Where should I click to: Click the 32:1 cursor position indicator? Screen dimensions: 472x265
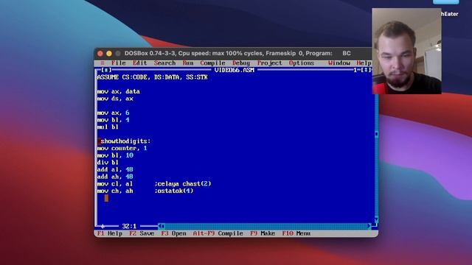point(129,226)
